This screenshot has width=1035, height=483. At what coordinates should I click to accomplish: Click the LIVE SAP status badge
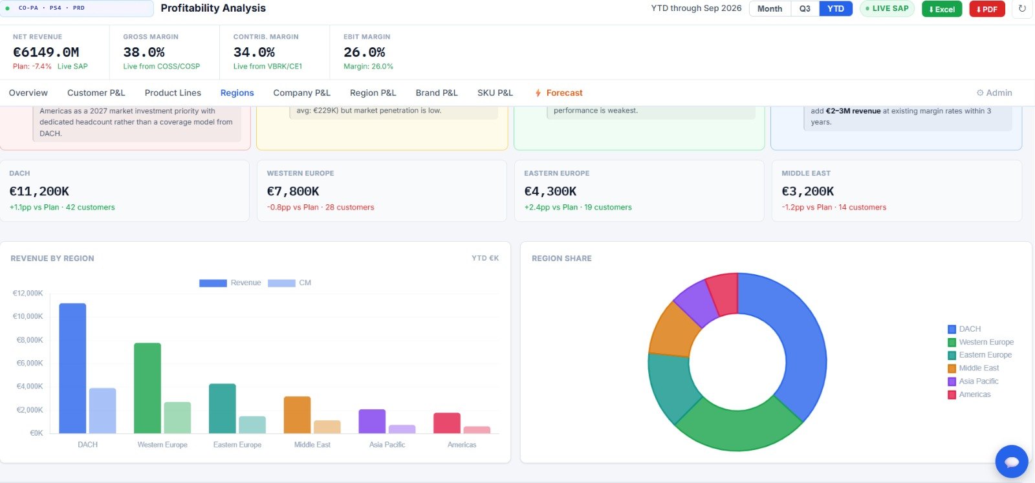(x=887, y=8)
